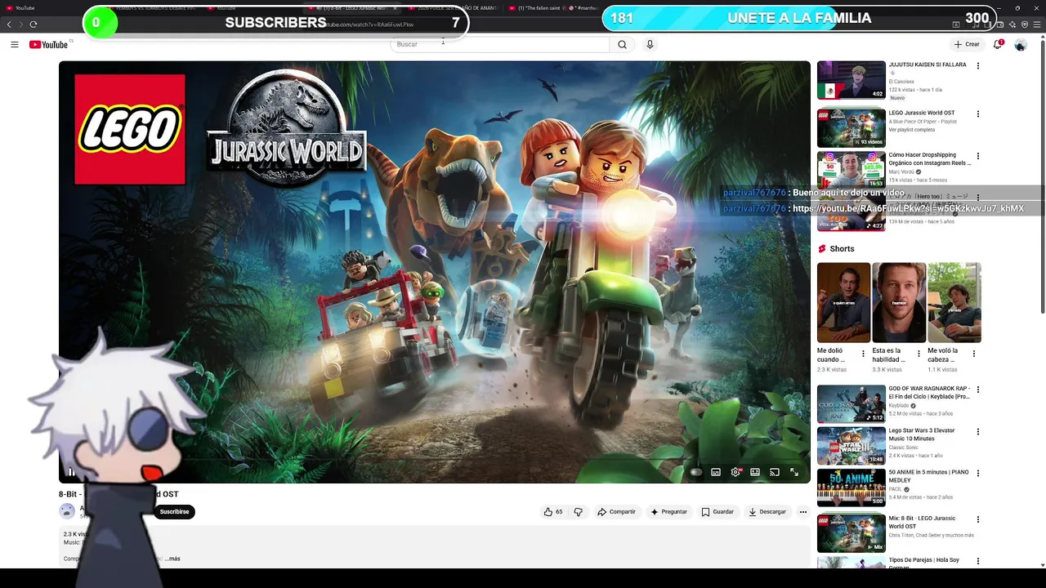Expand description with ...más
Screen dimensions: 1046x588
click(x=172, y=559)
